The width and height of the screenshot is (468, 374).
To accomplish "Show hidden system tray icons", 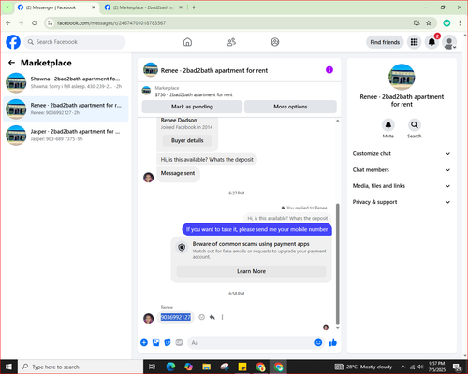I will (x=403, y=367).
